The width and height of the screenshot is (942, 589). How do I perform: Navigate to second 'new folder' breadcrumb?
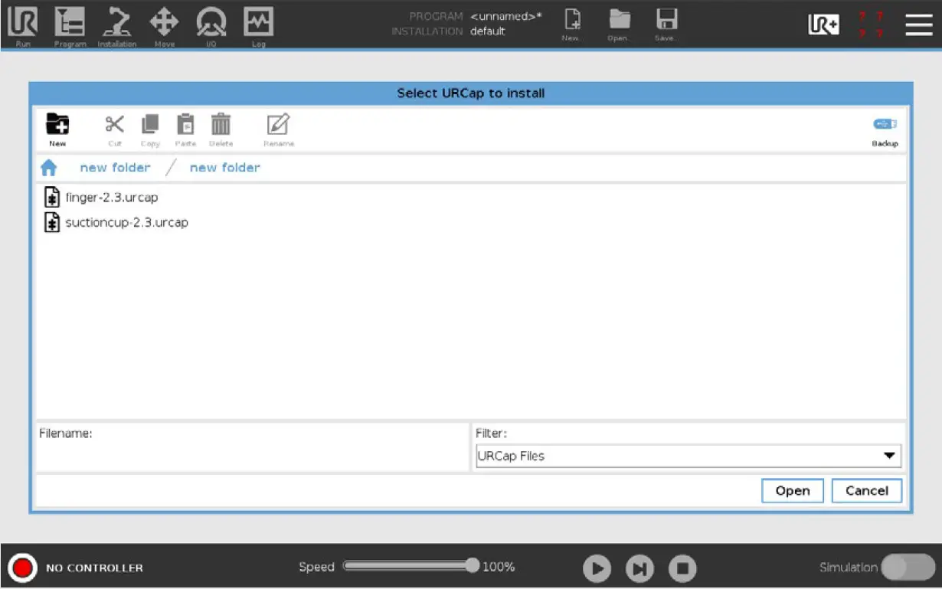(x=224, y=167)
